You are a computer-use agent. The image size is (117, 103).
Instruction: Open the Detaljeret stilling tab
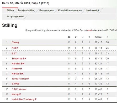(x=26, y=10)
